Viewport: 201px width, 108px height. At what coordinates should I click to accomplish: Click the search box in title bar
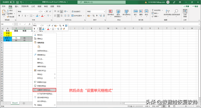click(x=102, y=2)
